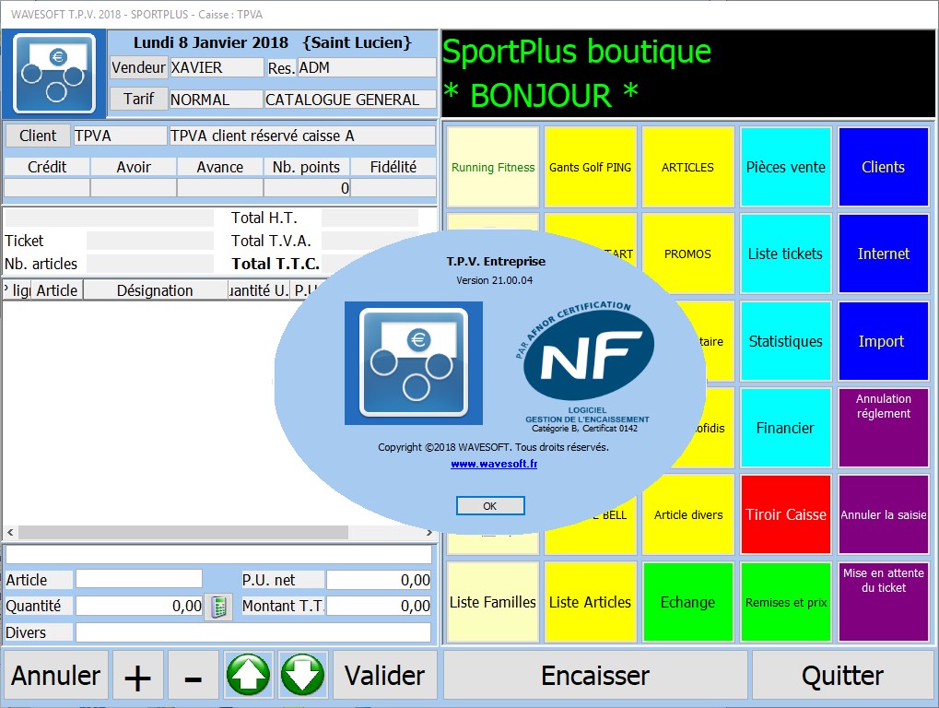Click the Client selector button

[x=38, y=136]
